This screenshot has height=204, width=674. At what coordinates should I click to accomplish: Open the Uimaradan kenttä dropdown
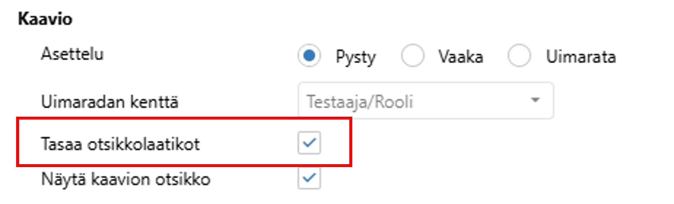coord(425,101)
